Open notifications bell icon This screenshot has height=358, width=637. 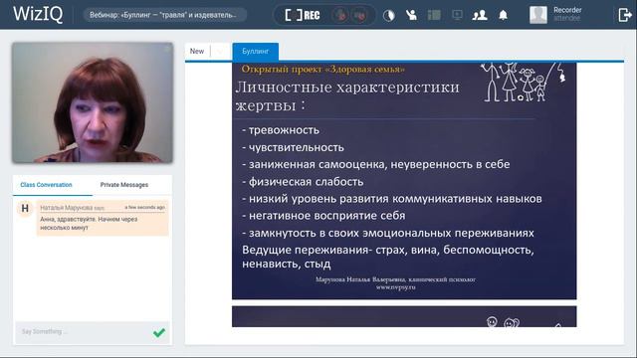tap(503, 16)
